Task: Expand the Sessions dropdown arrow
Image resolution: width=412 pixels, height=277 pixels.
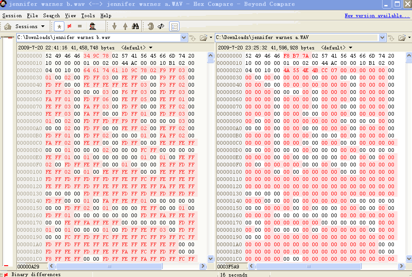Action: (x=43, y=26)
